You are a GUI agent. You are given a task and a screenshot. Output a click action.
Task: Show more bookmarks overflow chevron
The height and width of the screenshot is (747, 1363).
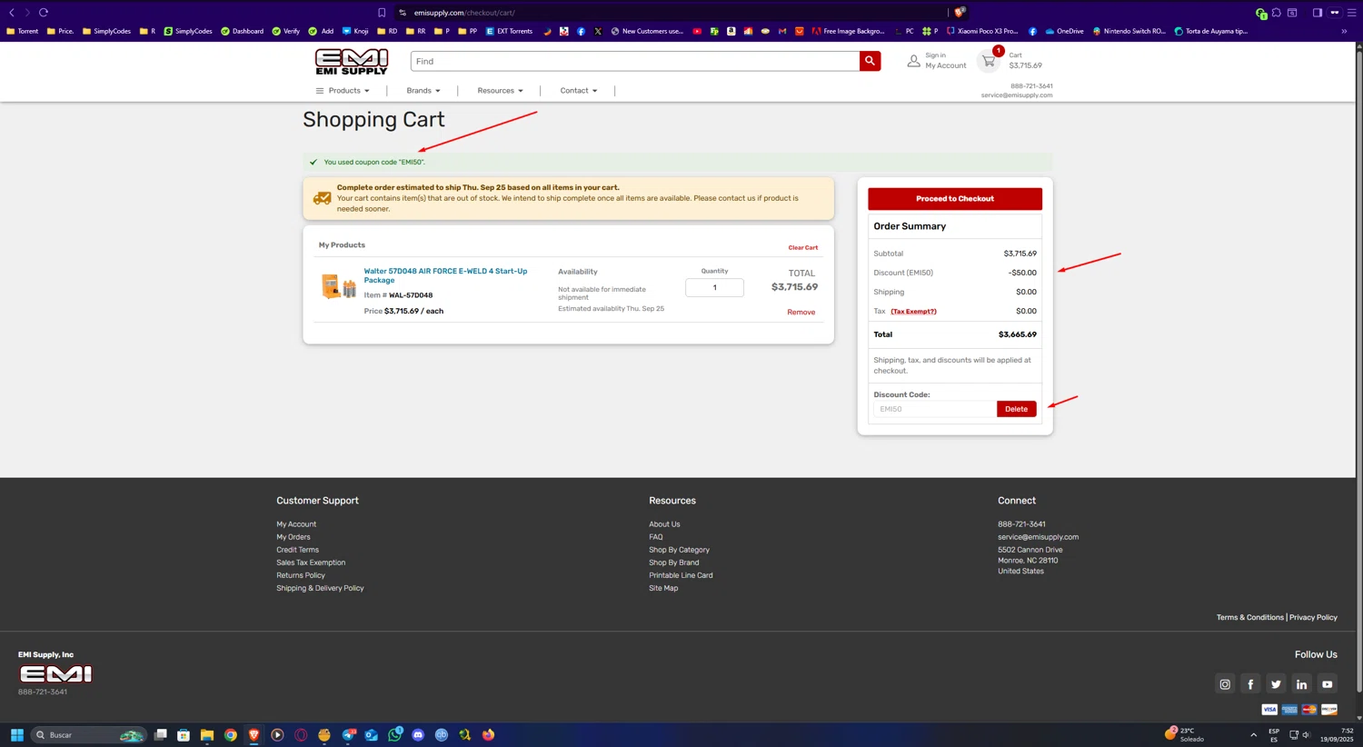1344,31
